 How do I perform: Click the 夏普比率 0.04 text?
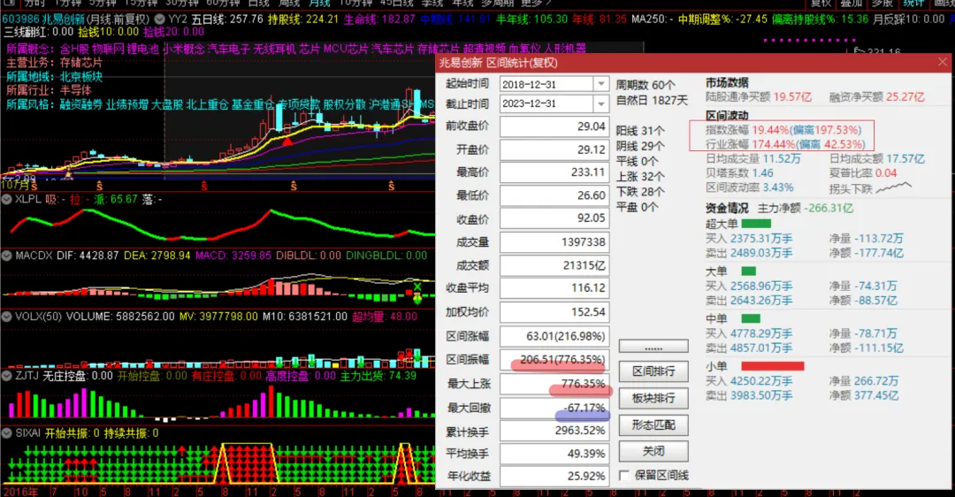coord(863,173)
